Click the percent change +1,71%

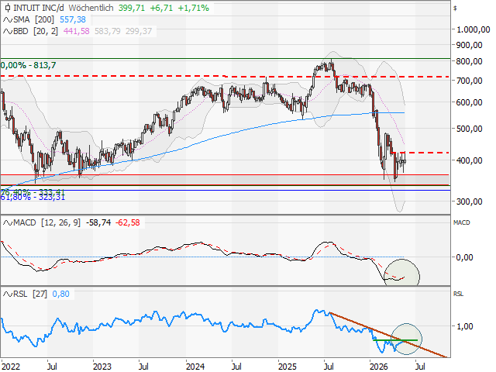coord(193,8)
